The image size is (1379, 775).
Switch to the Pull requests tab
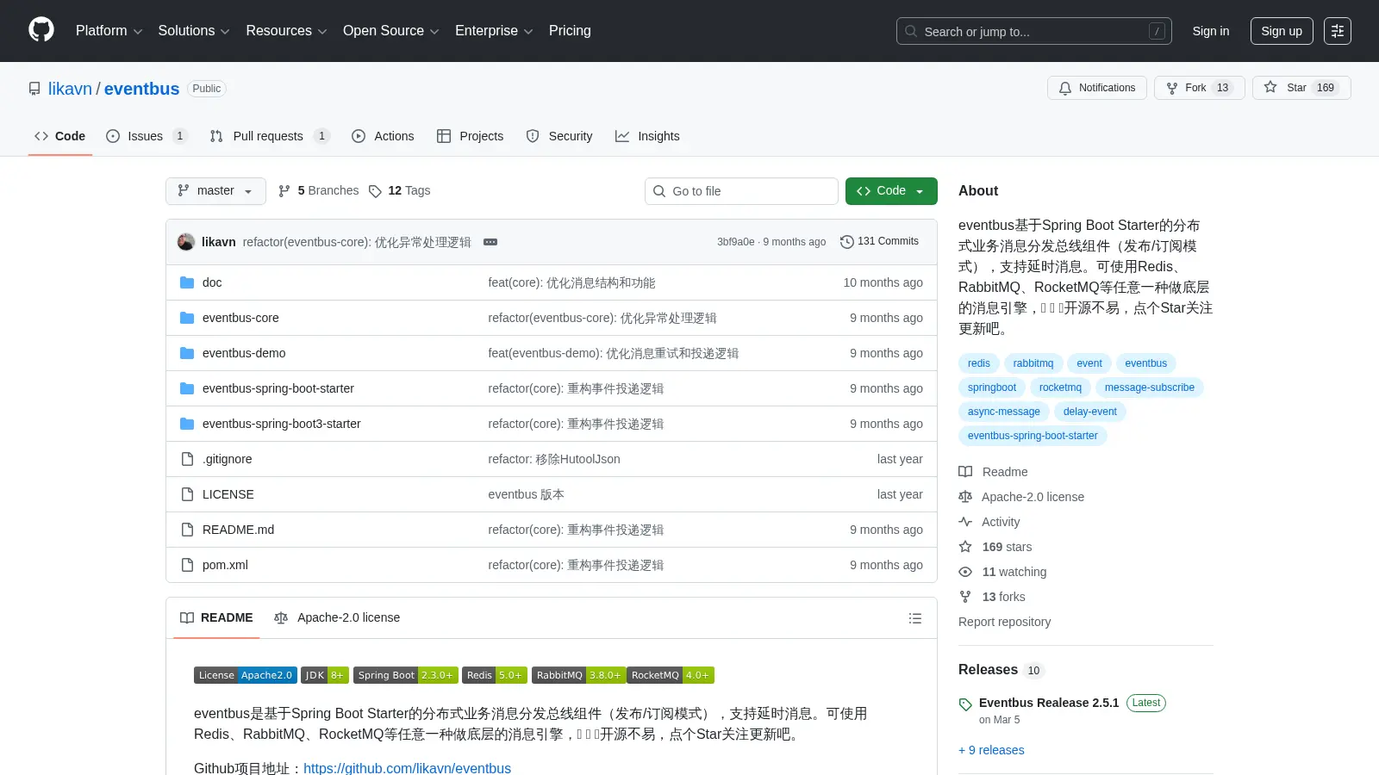(269, 136)
